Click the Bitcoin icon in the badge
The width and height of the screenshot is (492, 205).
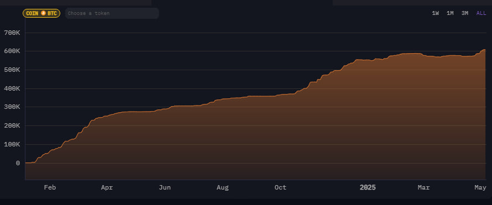43,13
